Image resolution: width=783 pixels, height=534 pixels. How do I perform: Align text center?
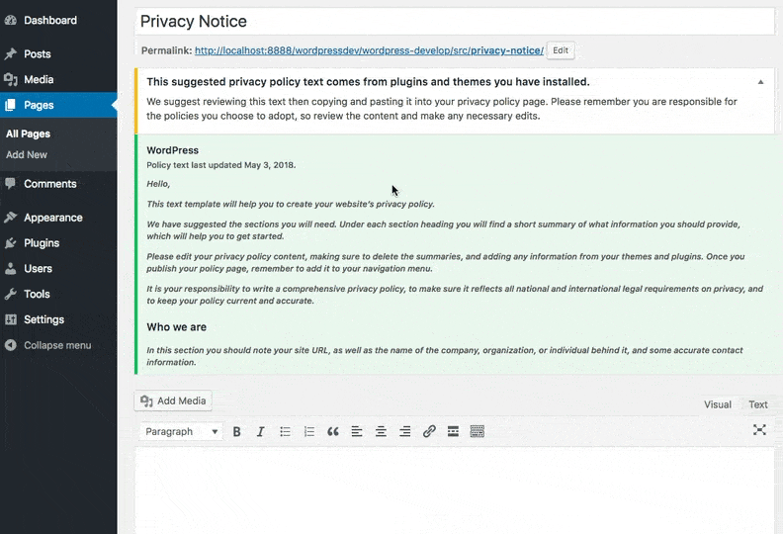(381, 431)
